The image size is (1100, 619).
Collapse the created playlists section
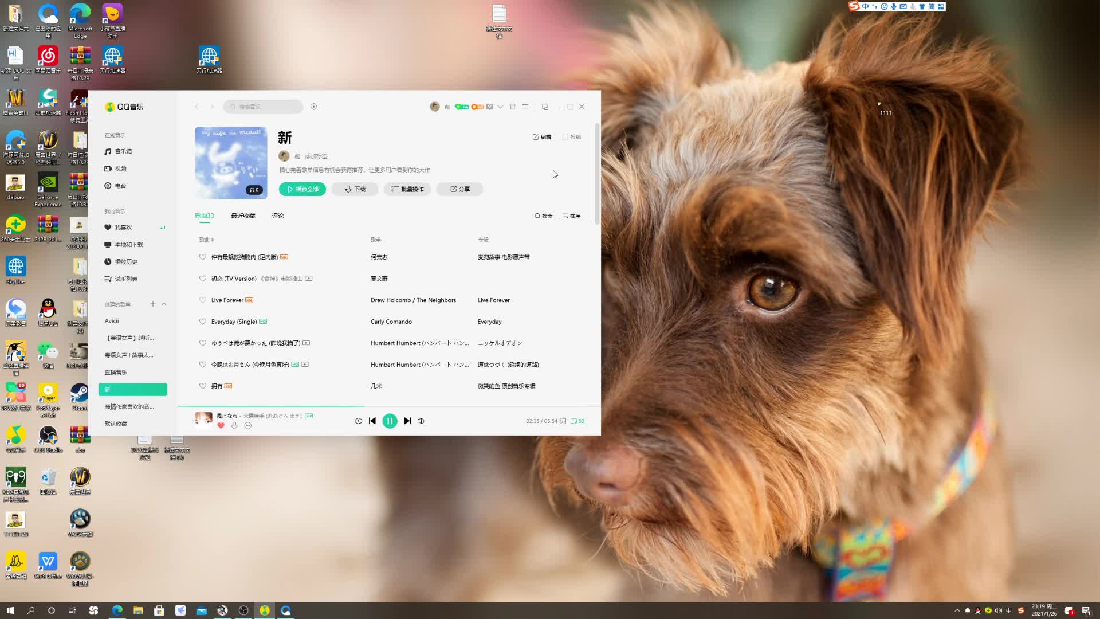[164, 304]
